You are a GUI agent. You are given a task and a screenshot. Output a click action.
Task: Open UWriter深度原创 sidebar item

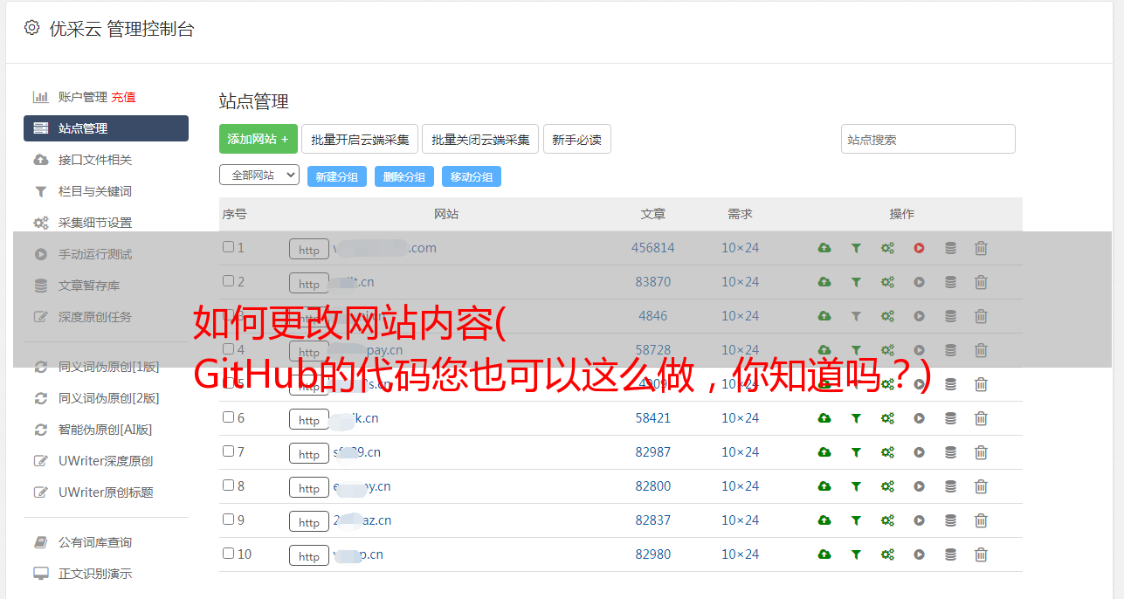(106, 461)
